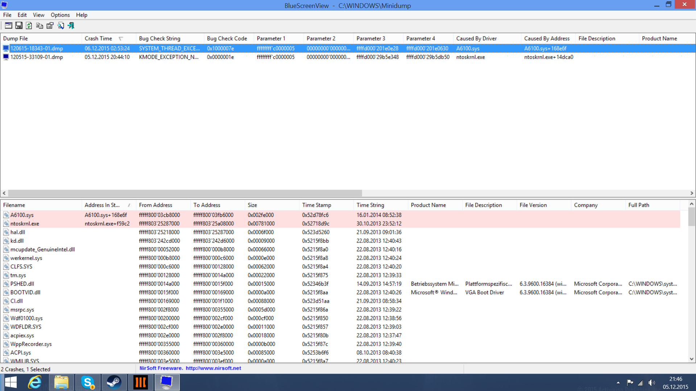Click the Save Selected Items floppy icon
696x391 pixels.
19,26
